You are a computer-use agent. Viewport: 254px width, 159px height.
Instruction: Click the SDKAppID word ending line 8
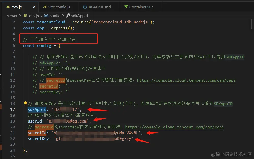pyautogui.click(x=235, y=57)
